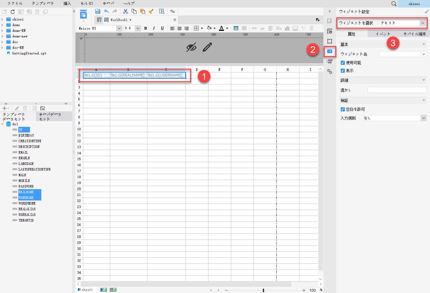Disable the 表示 checkbox

(343, 70)
